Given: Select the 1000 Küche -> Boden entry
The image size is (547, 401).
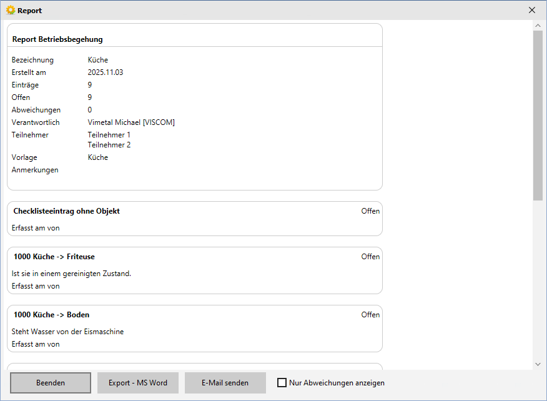Looking at the screenshot, I should (x=51, y=315).
